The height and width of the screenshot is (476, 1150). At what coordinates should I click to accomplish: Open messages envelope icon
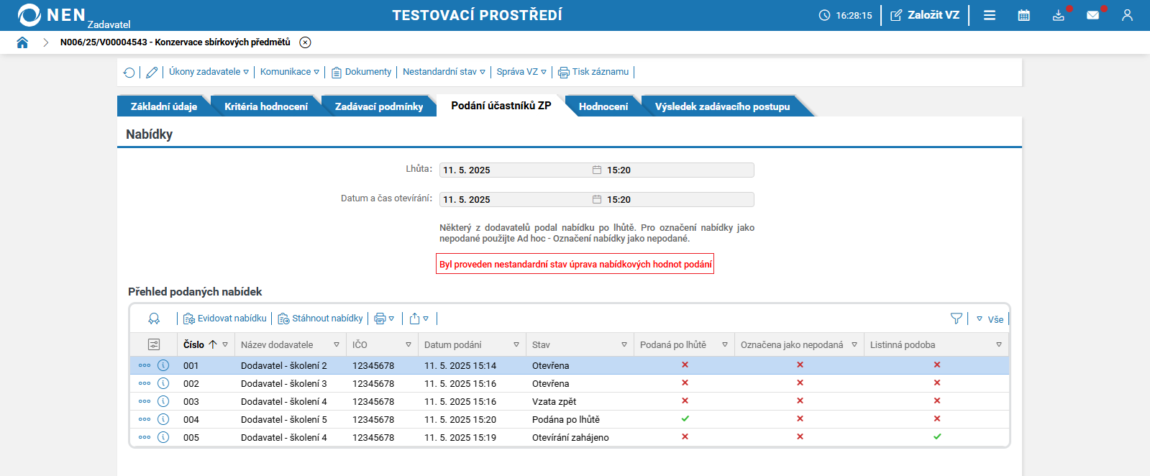point(1093,15)
